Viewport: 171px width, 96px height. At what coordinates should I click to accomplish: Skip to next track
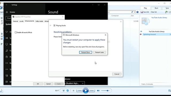(x=92, y=91)
